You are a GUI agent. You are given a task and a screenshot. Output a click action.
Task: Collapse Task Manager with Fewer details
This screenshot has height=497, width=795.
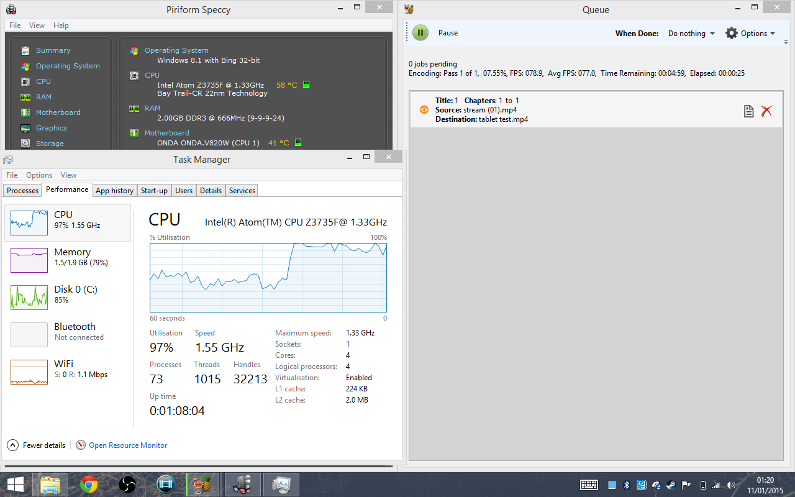point(36,445)
